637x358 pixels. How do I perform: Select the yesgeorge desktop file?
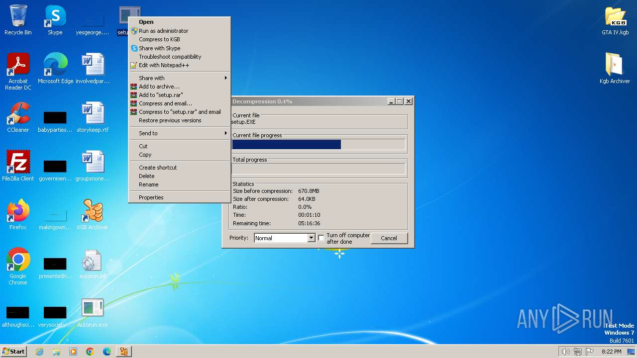click(93, 22)
